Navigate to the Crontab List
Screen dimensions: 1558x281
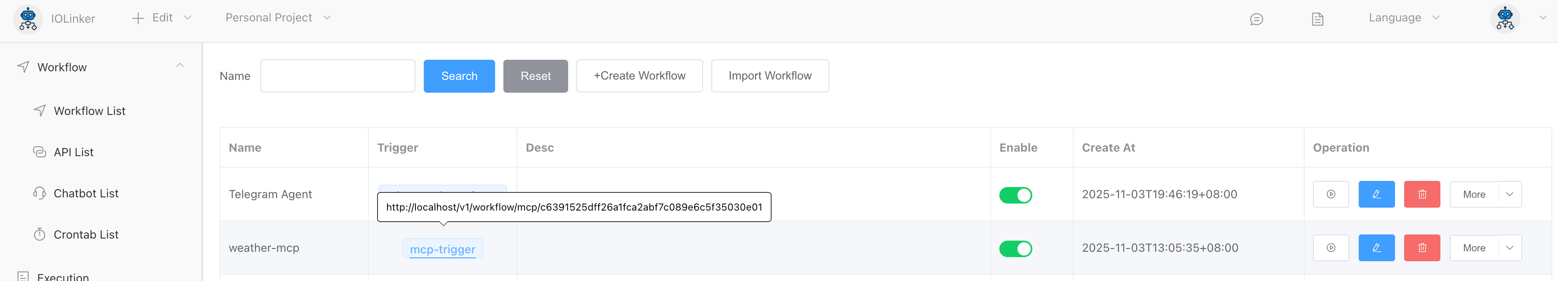(x=86, y=234)
